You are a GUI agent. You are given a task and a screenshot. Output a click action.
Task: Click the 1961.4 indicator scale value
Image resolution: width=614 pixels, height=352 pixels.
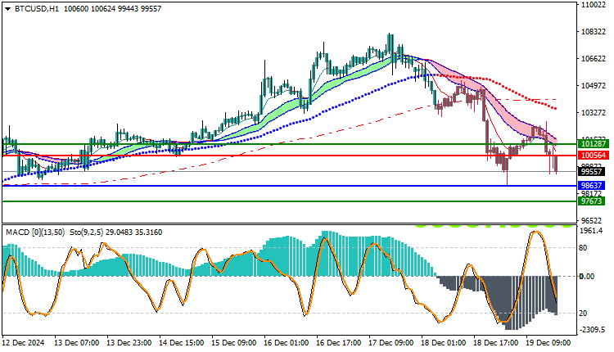[x=591, y=231]
